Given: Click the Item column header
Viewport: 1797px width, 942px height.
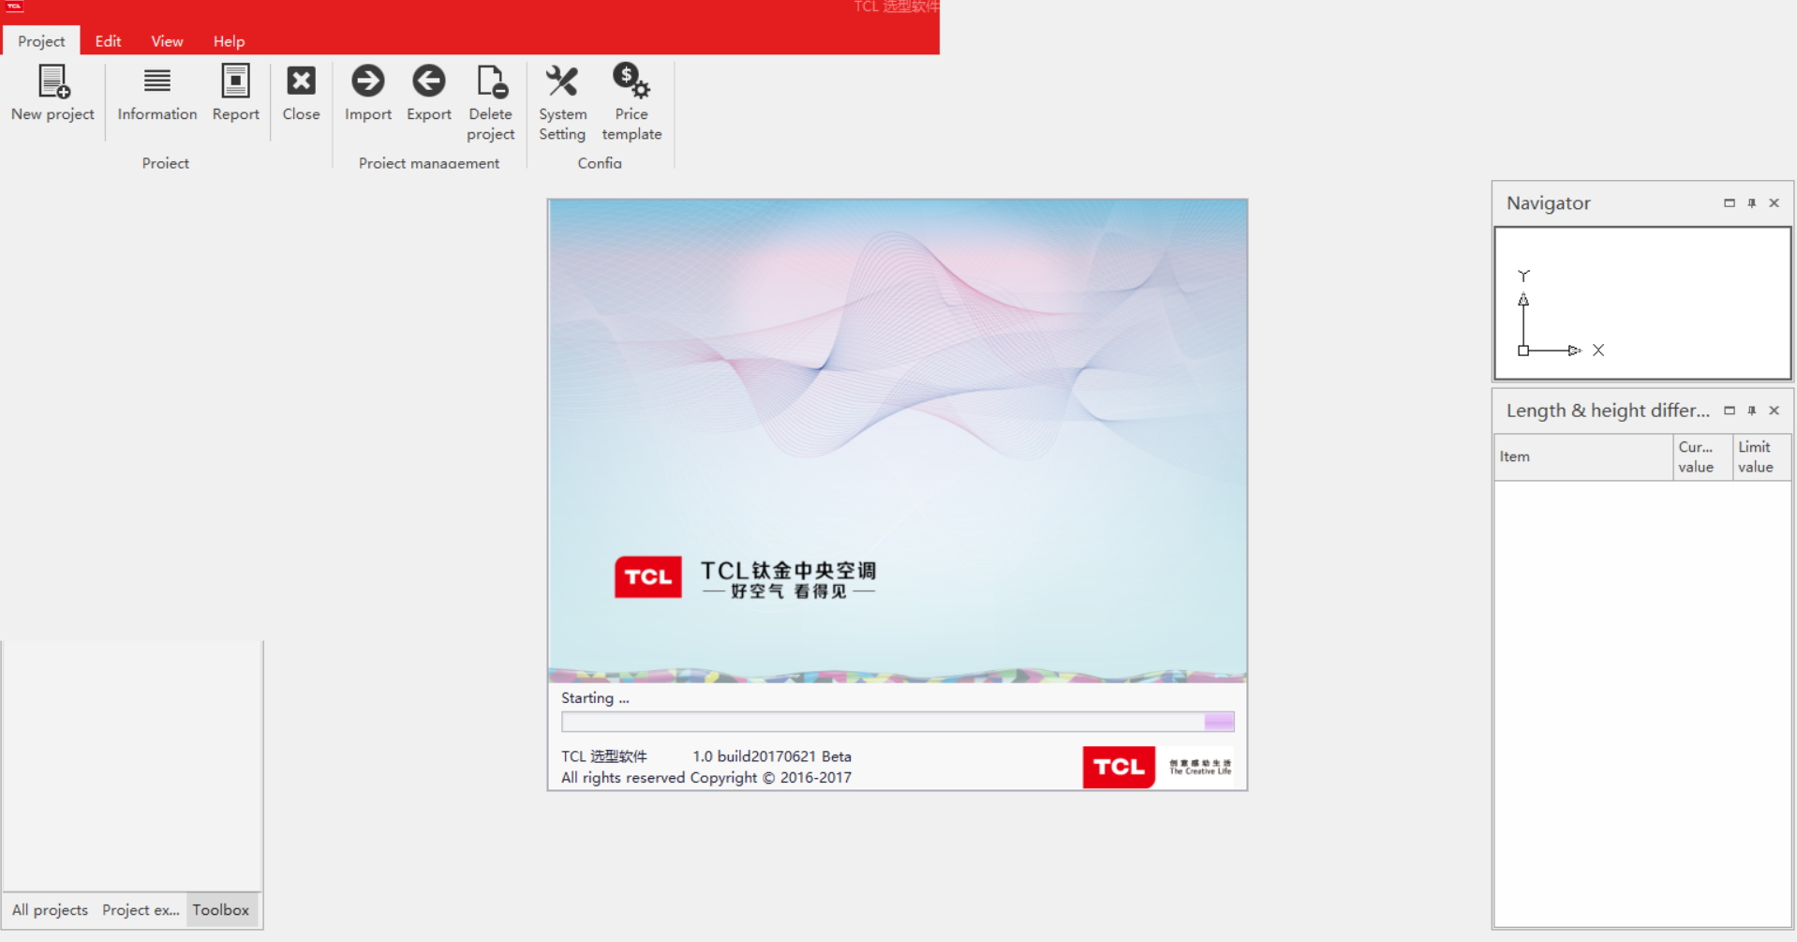Looking at the screenshot, I should coord(1583,457).
